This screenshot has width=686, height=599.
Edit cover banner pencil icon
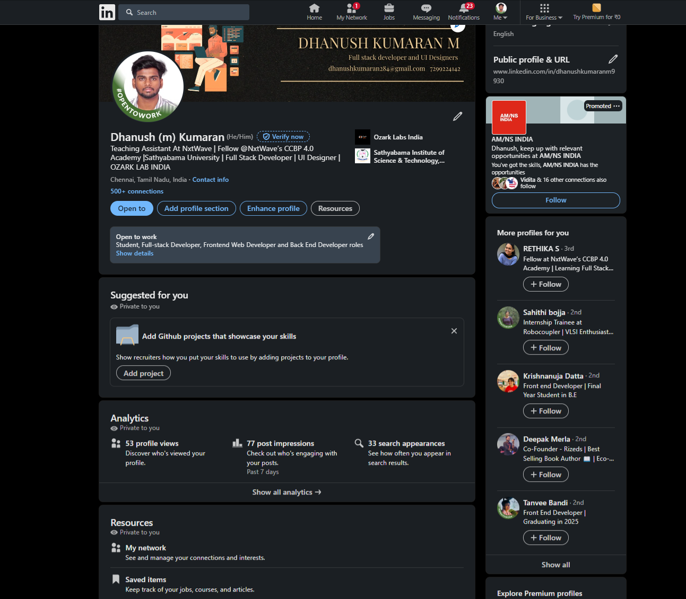[457, 24]
